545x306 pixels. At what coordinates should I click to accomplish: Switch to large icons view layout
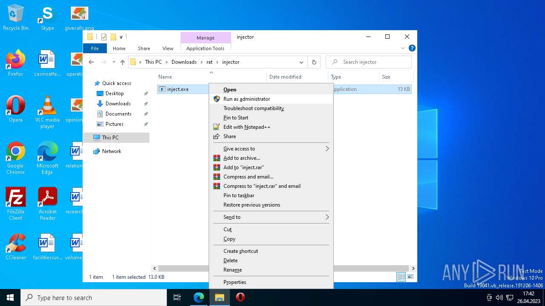click(x=410, y=277)
